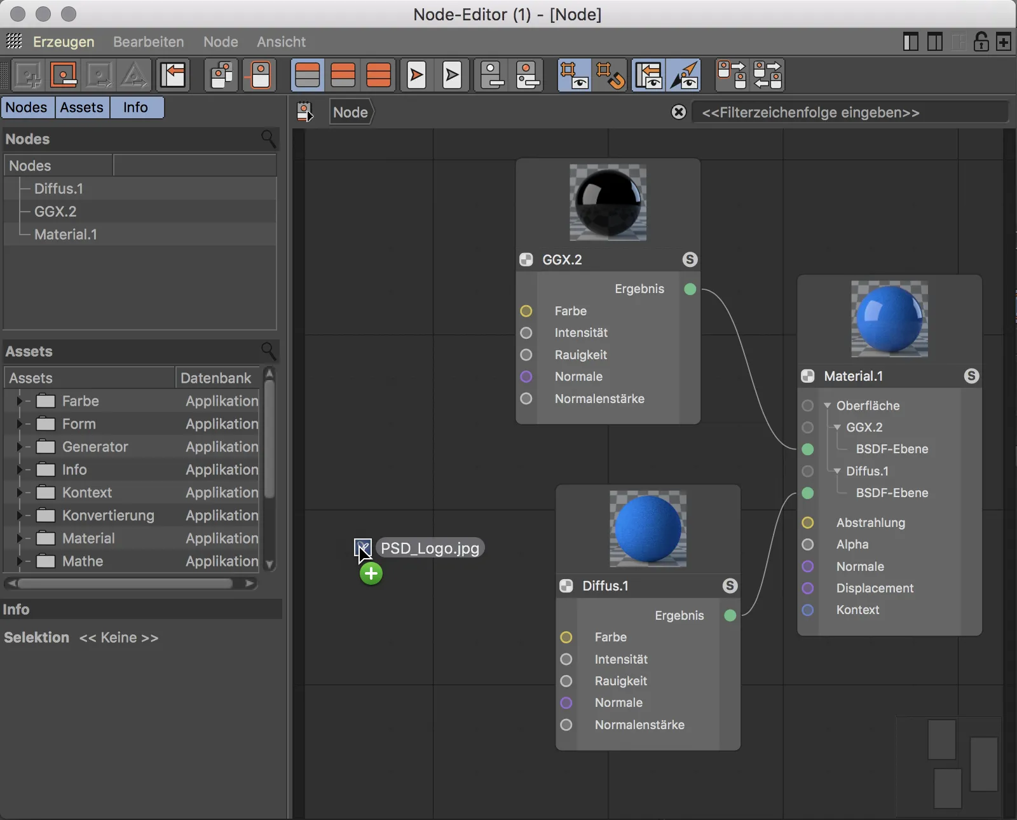The image size is (1017, 820).
Task: Collapse Oberfläche group in Material.1 node
Action: [828, 406]
